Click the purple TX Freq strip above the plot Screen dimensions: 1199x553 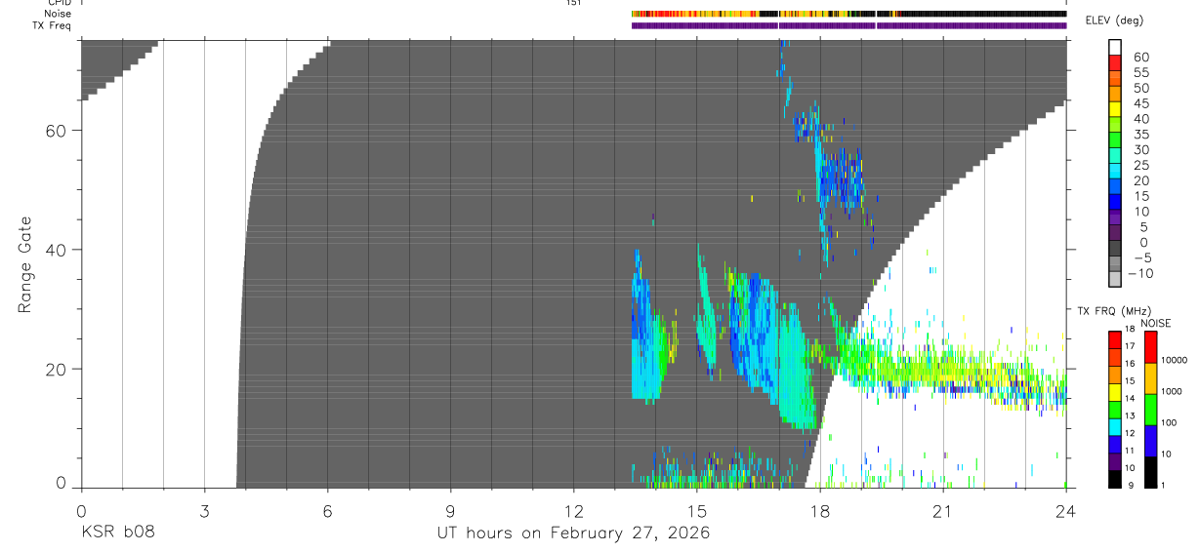[x=848, y=25]
